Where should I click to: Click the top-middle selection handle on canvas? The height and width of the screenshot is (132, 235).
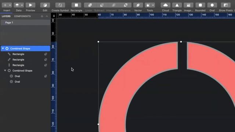pos(181,42)
